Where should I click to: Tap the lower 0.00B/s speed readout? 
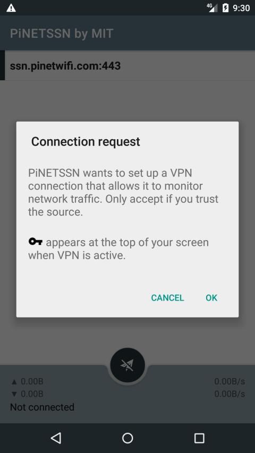point(229,394)
